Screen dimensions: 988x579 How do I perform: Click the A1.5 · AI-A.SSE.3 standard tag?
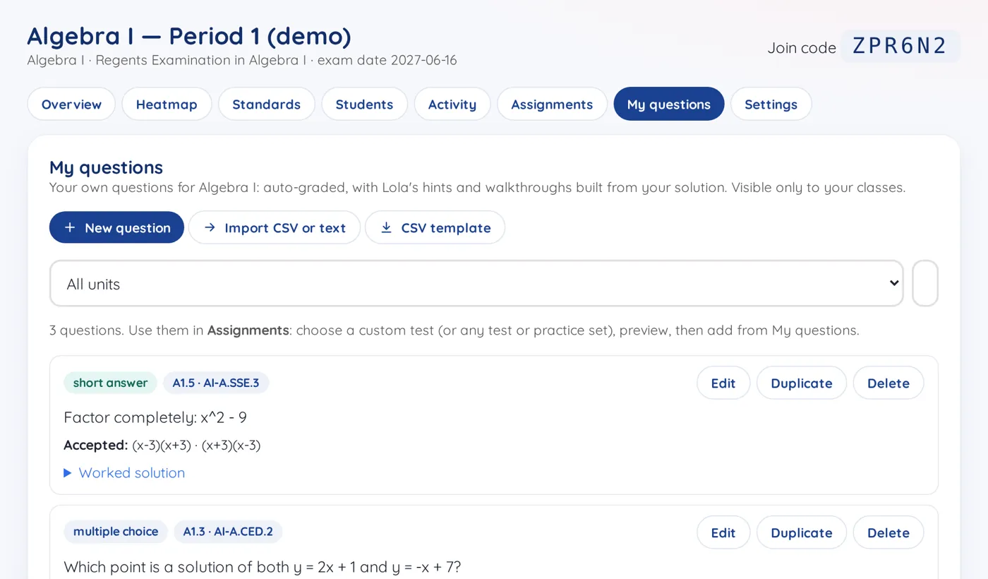[216, 383]
